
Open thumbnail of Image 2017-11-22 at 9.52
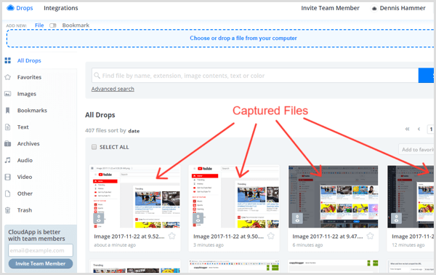135,196
